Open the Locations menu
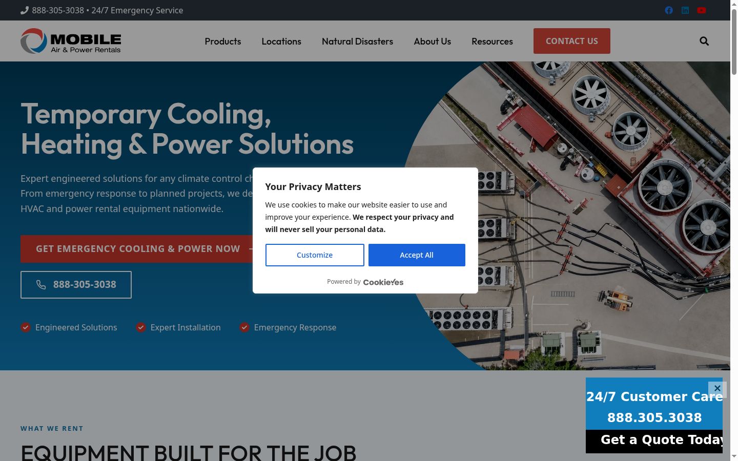 click(x=281, y=41)
